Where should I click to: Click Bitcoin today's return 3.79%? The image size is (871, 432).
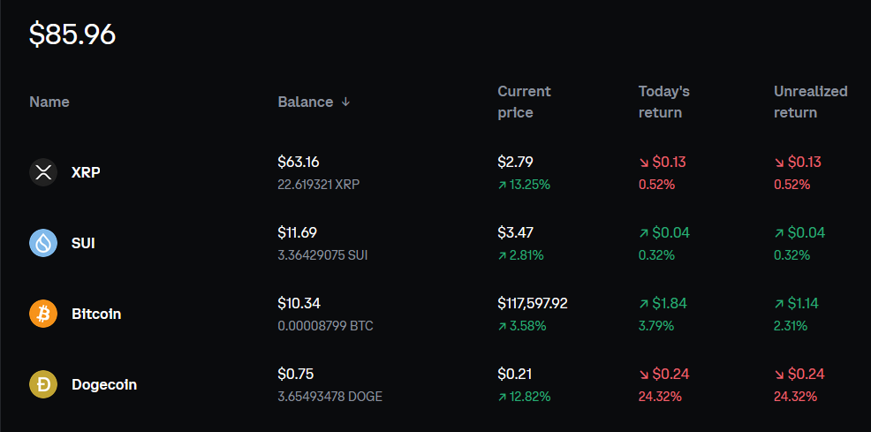pos(656,327)
